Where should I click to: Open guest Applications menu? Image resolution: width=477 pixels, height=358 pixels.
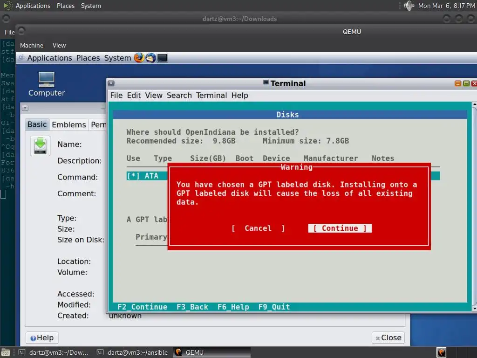tap(49, 58)
